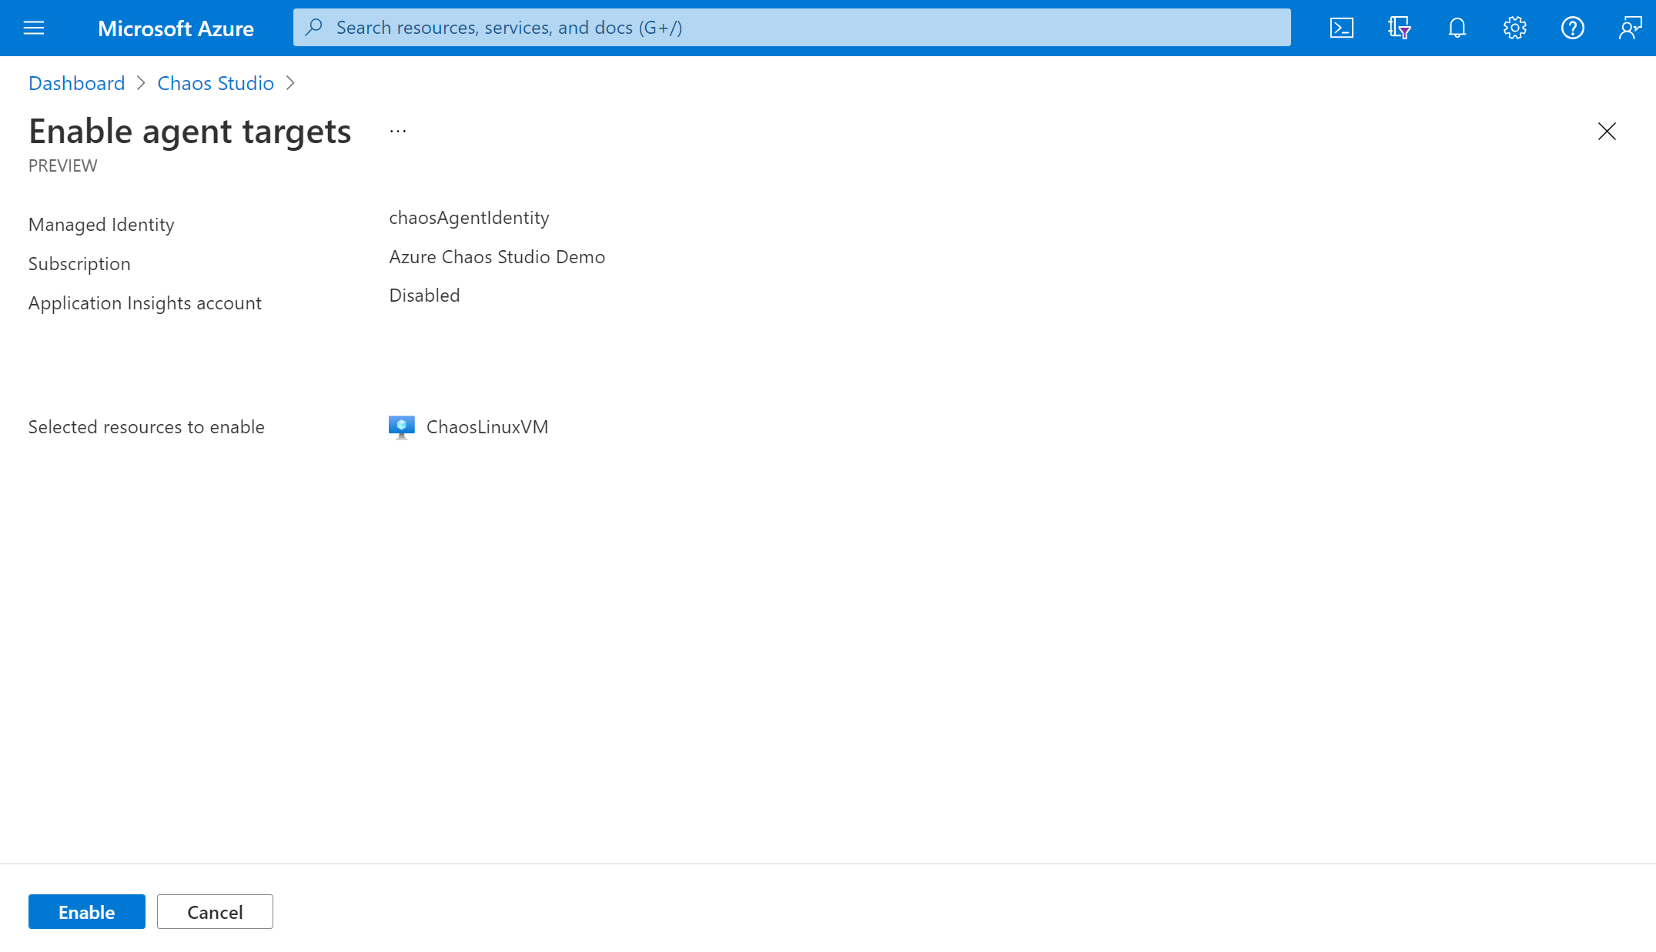
Task: Select the chaosAgentIdentity managed identity
Action: [470, 217]
